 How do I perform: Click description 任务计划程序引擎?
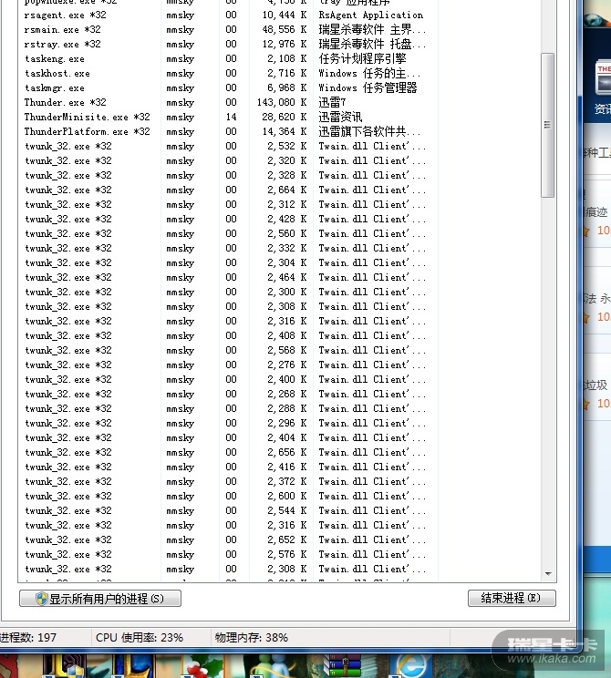click(363, 59)
